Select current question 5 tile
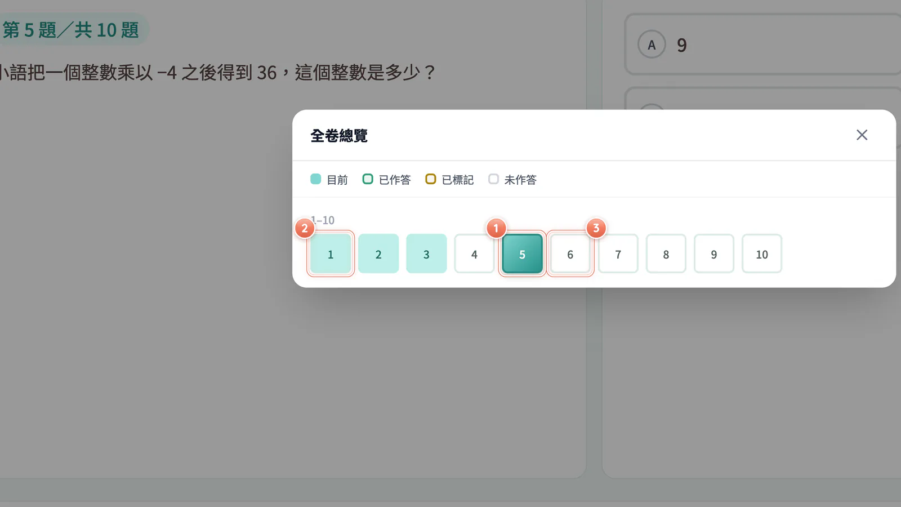Viewport: 901px width, 507px height. (522, 253)
